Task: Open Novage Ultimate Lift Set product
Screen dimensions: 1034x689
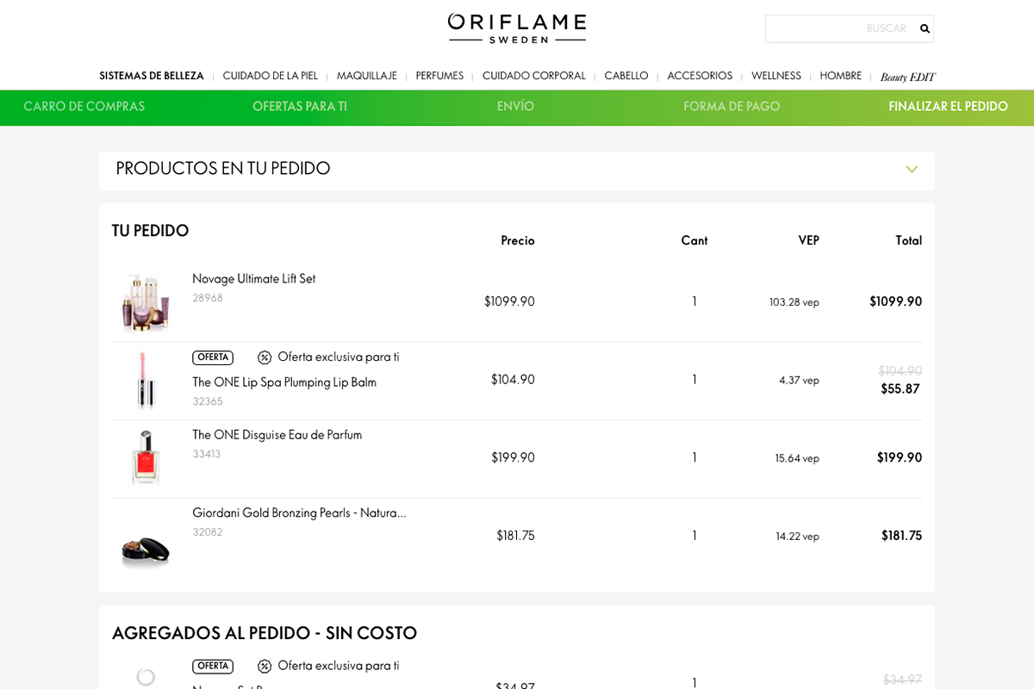Action: tap(253, 279)
